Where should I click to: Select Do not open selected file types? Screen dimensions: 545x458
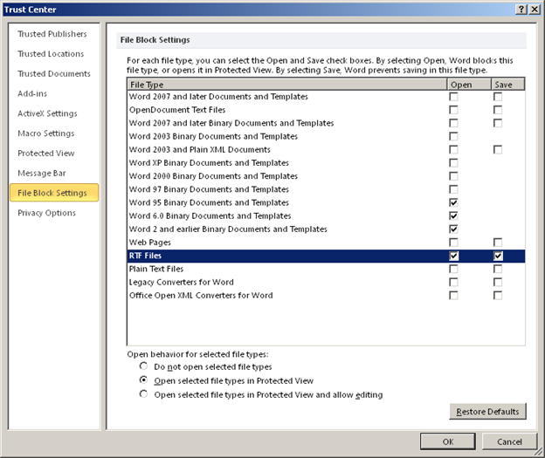click(144, 366)
